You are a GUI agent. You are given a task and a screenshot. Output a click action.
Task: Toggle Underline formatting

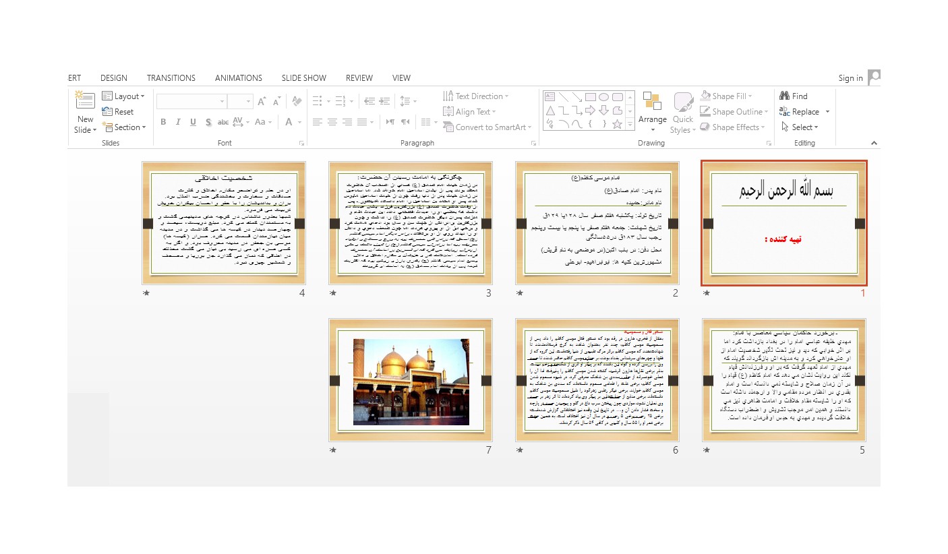coord(193,122)
